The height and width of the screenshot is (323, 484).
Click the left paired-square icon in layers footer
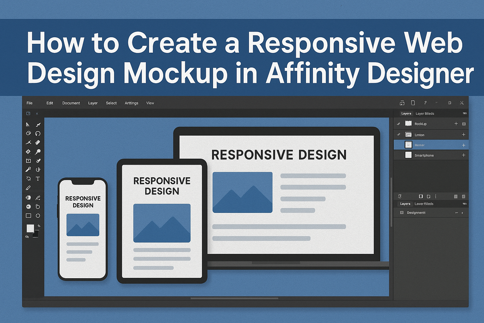tap(421, 196)
